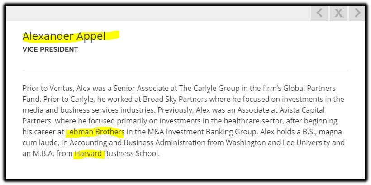
Task: Click the Alexander Appel name heading
Action: tap(64, 37)
